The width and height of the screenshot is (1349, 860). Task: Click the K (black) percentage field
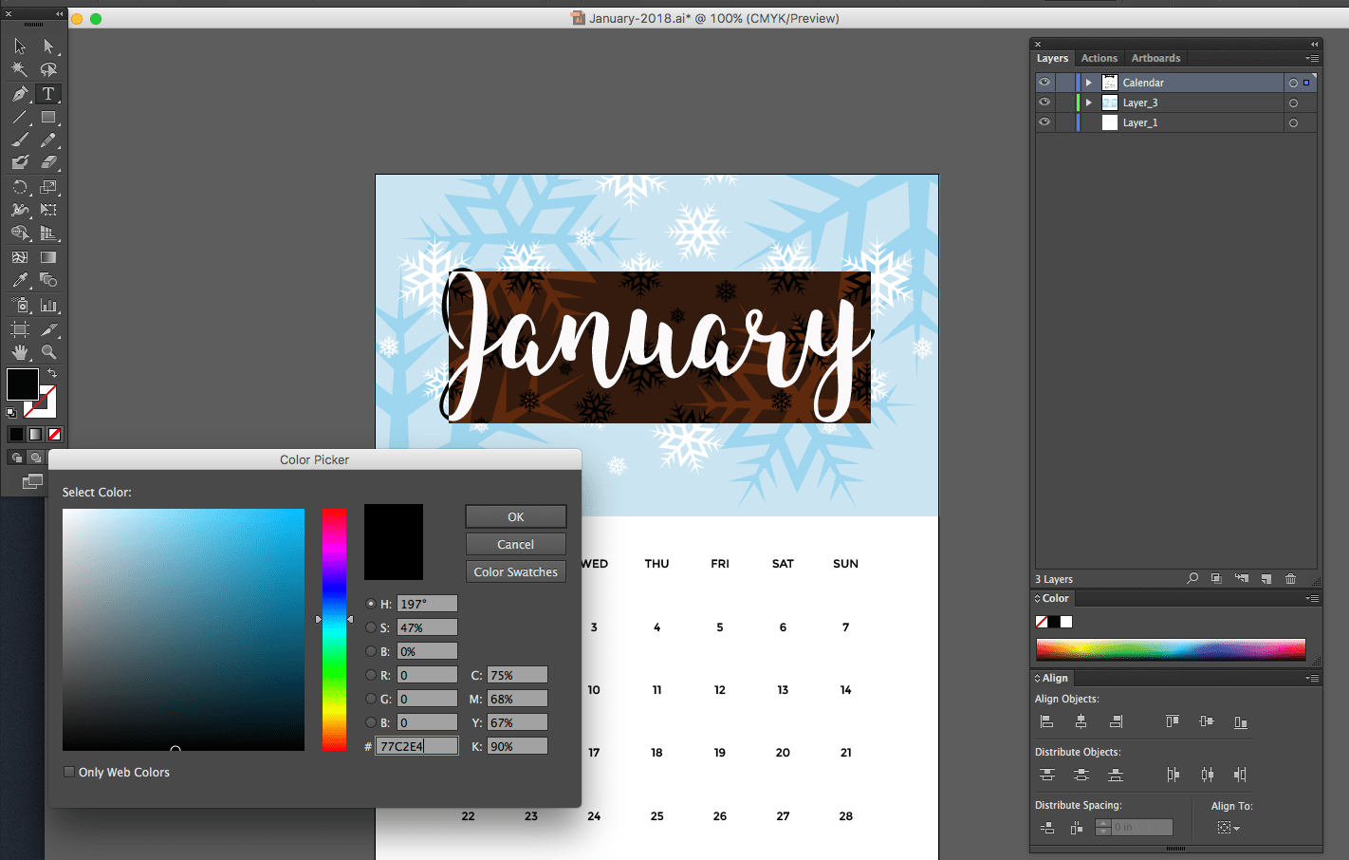[517, 746]
